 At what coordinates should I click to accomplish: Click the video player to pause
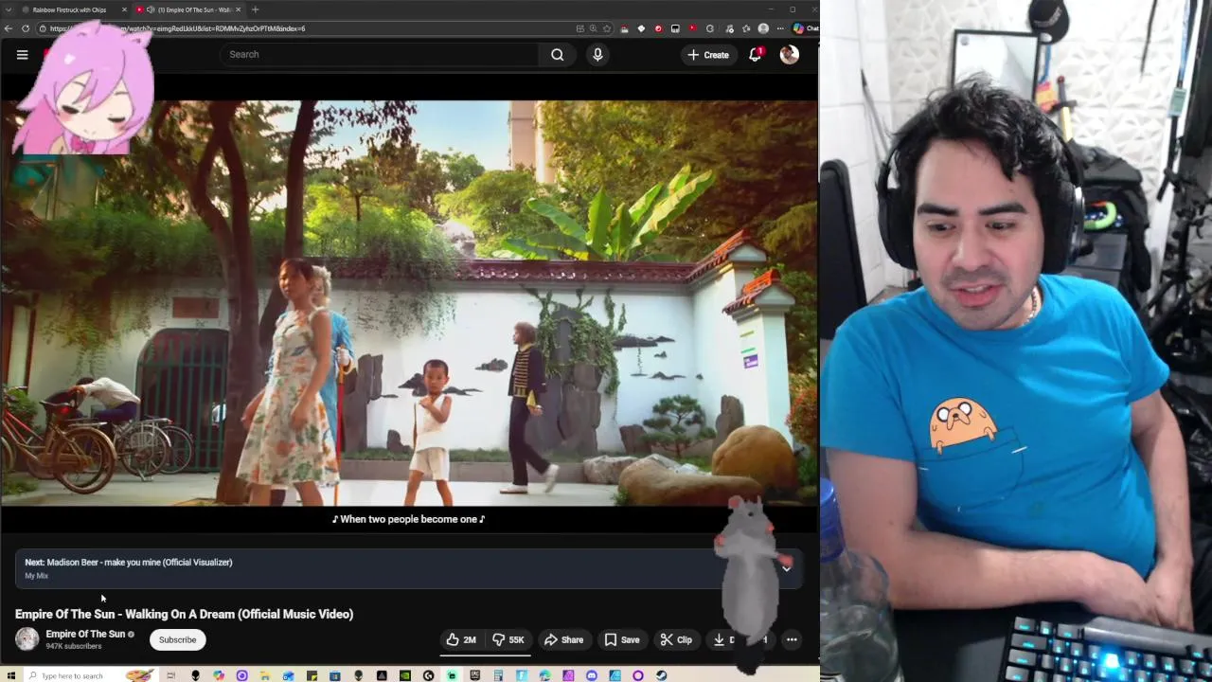(x=409, y=303)
